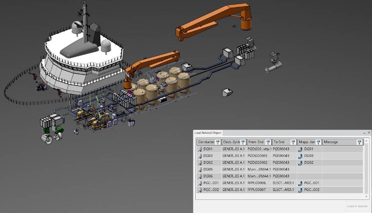The image size is (372, 213).
Task: Select conductor name DG06 in table
Action: [x=208, y=176]
